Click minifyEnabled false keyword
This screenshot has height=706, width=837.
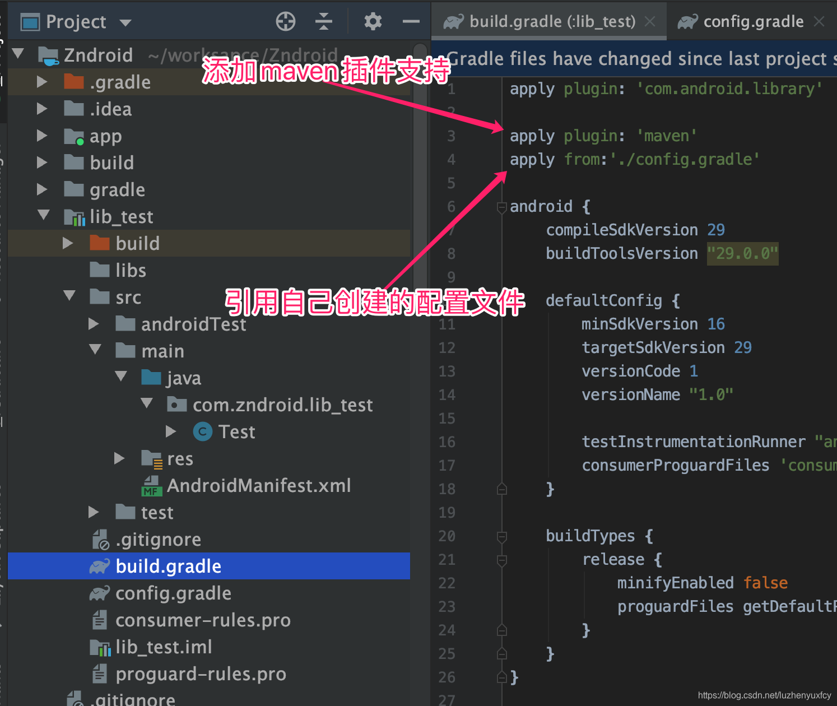click(765, 583)
